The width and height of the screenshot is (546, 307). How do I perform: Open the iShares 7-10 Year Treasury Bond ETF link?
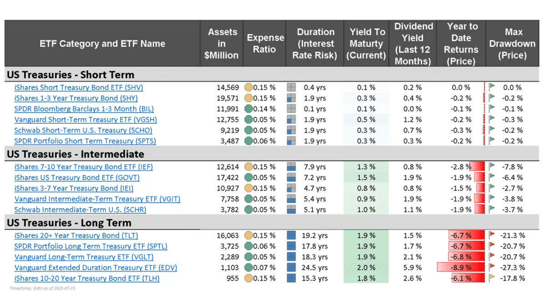(x=83, y=166)
